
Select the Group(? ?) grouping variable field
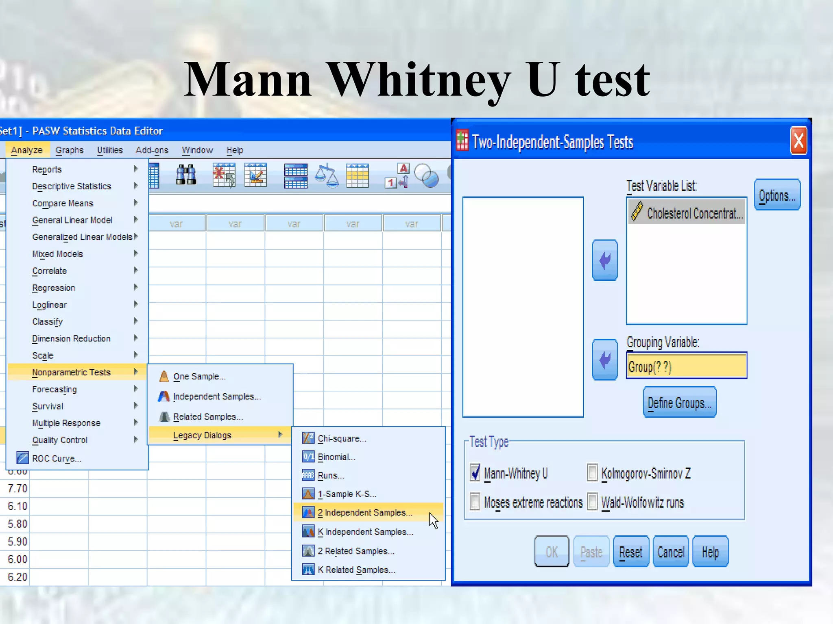tap(687, 366)
